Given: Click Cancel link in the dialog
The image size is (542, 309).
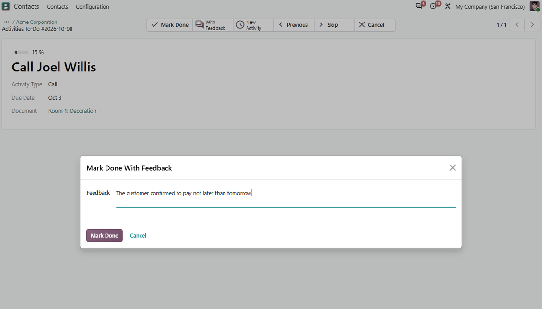Looking at the screenshot, I should pos(138,235).
